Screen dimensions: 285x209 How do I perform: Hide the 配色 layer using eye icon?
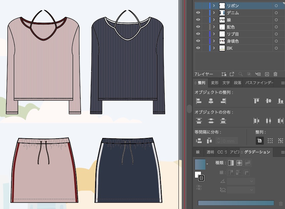click(198, 27)
